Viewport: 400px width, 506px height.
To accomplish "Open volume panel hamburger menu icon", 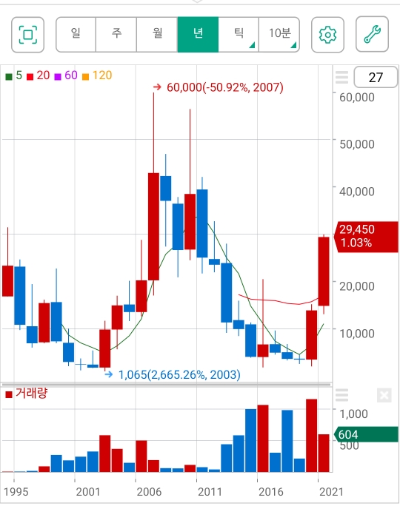I will (341, 395).
